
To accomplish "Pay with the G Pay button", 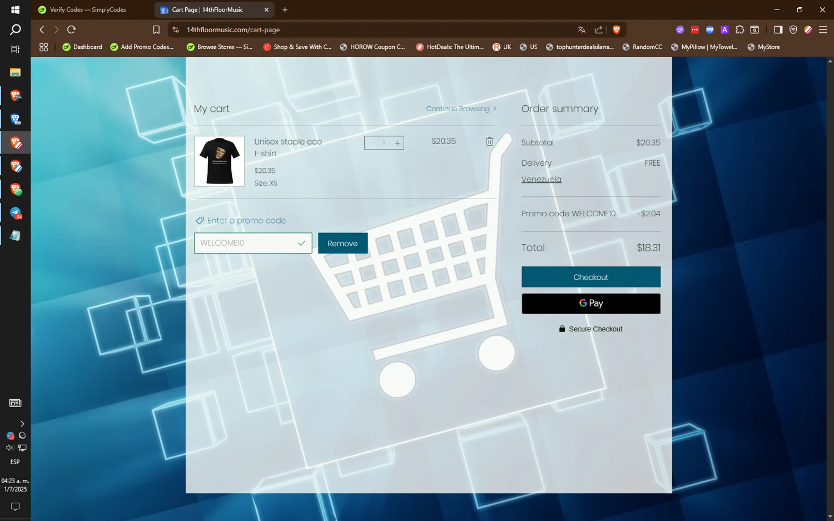I will pyautogui.click(x=590, y=304).
